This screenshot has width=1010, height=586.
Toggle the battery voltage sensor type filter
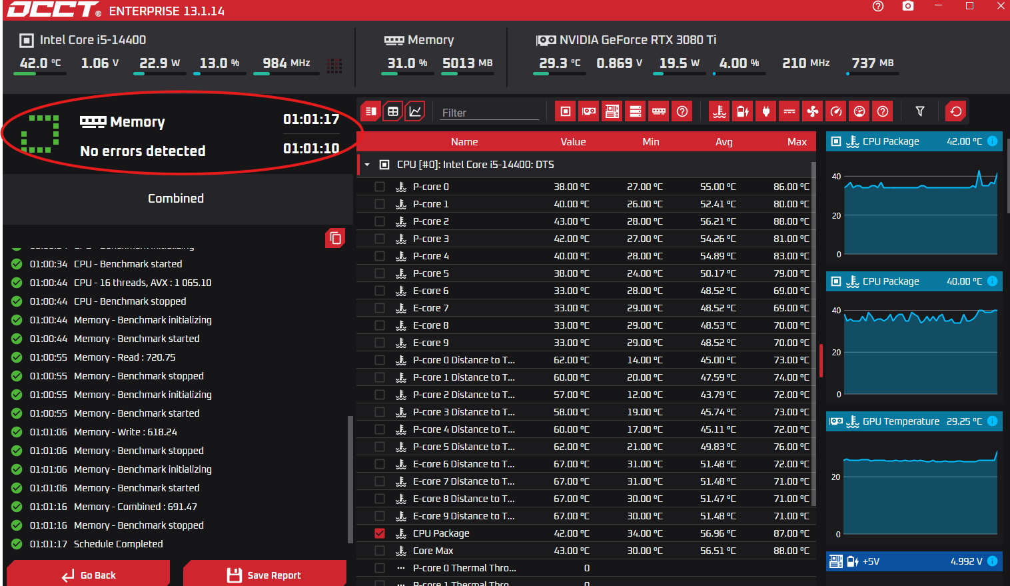[x=743, y=111]
